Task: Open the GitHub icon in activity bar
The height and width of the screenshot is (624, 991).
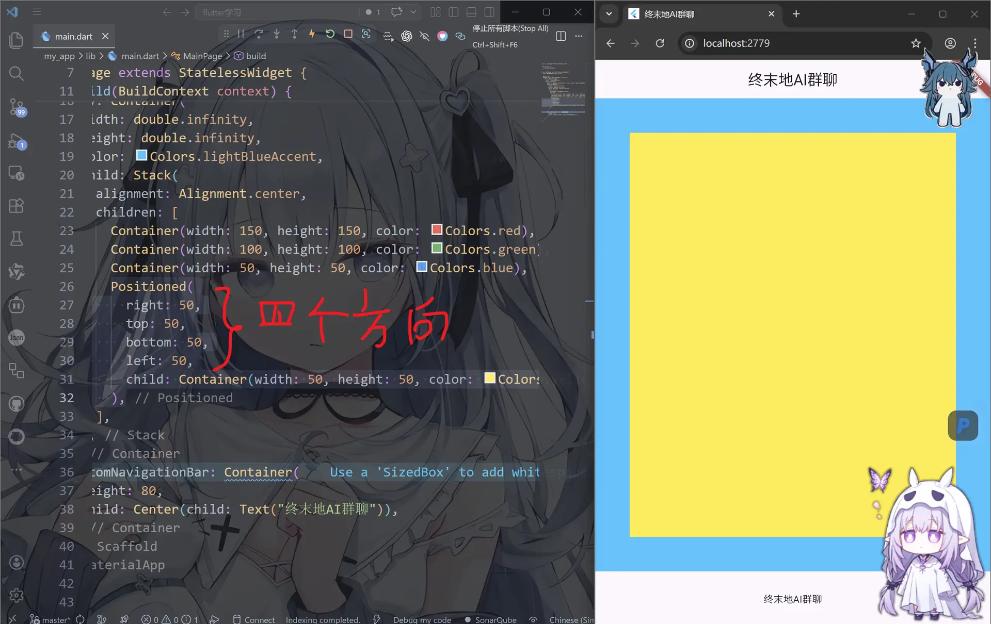Action: [17, 404]
